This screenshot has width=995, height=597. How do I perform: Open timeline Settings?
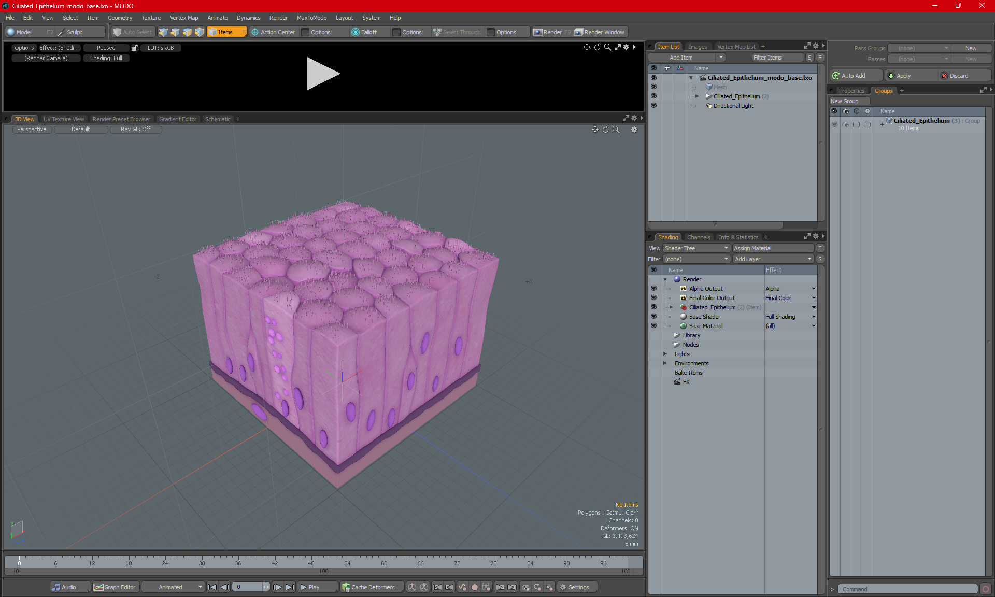[577, 587]
